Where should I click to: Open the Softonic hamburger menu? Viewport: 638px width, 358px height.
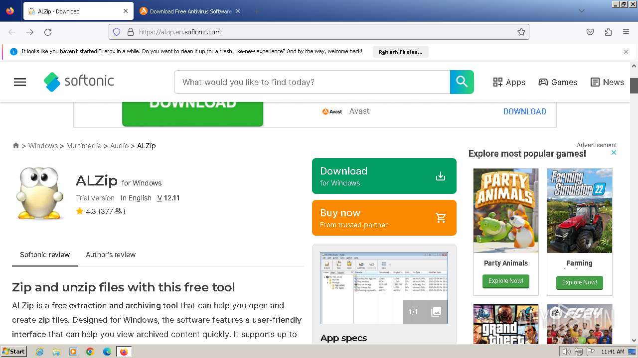tap(20, 82)
